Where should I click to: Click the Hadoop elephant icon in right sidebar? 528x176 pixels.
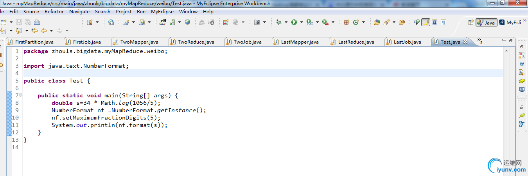(521, 81)
